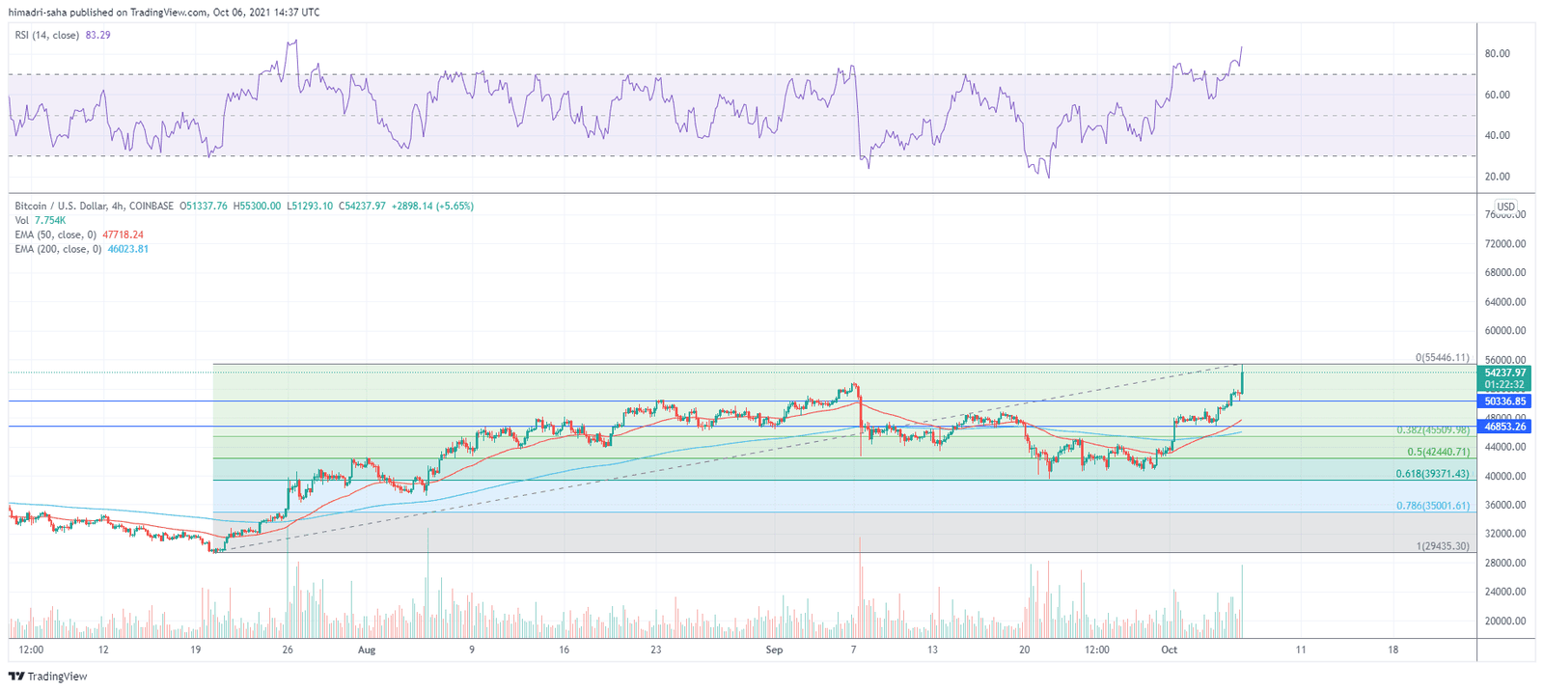The width and height of the screenshot is (1544, 691).
Task: Click the price axis label 36000.00
Action: (x=1505, y=505)
